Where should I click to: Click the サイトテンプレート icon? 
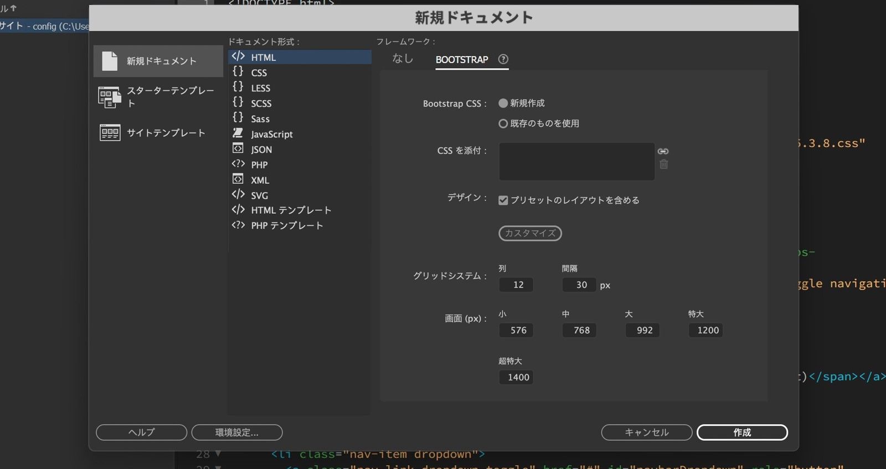click(x=110, y=132)
